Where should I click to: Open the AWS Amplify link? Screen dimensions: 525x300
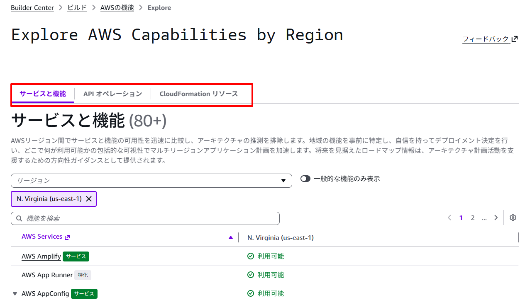[41, 256]
